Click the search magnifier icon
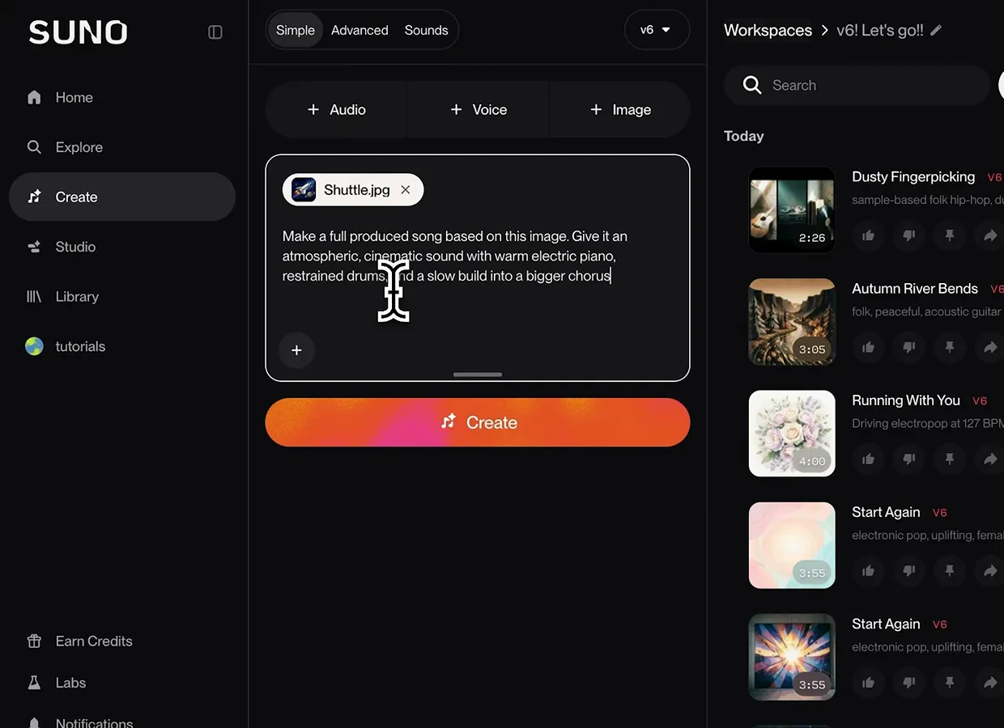Image resolution: width=1004 pixels, height=728 pixels. pos(752,85)
